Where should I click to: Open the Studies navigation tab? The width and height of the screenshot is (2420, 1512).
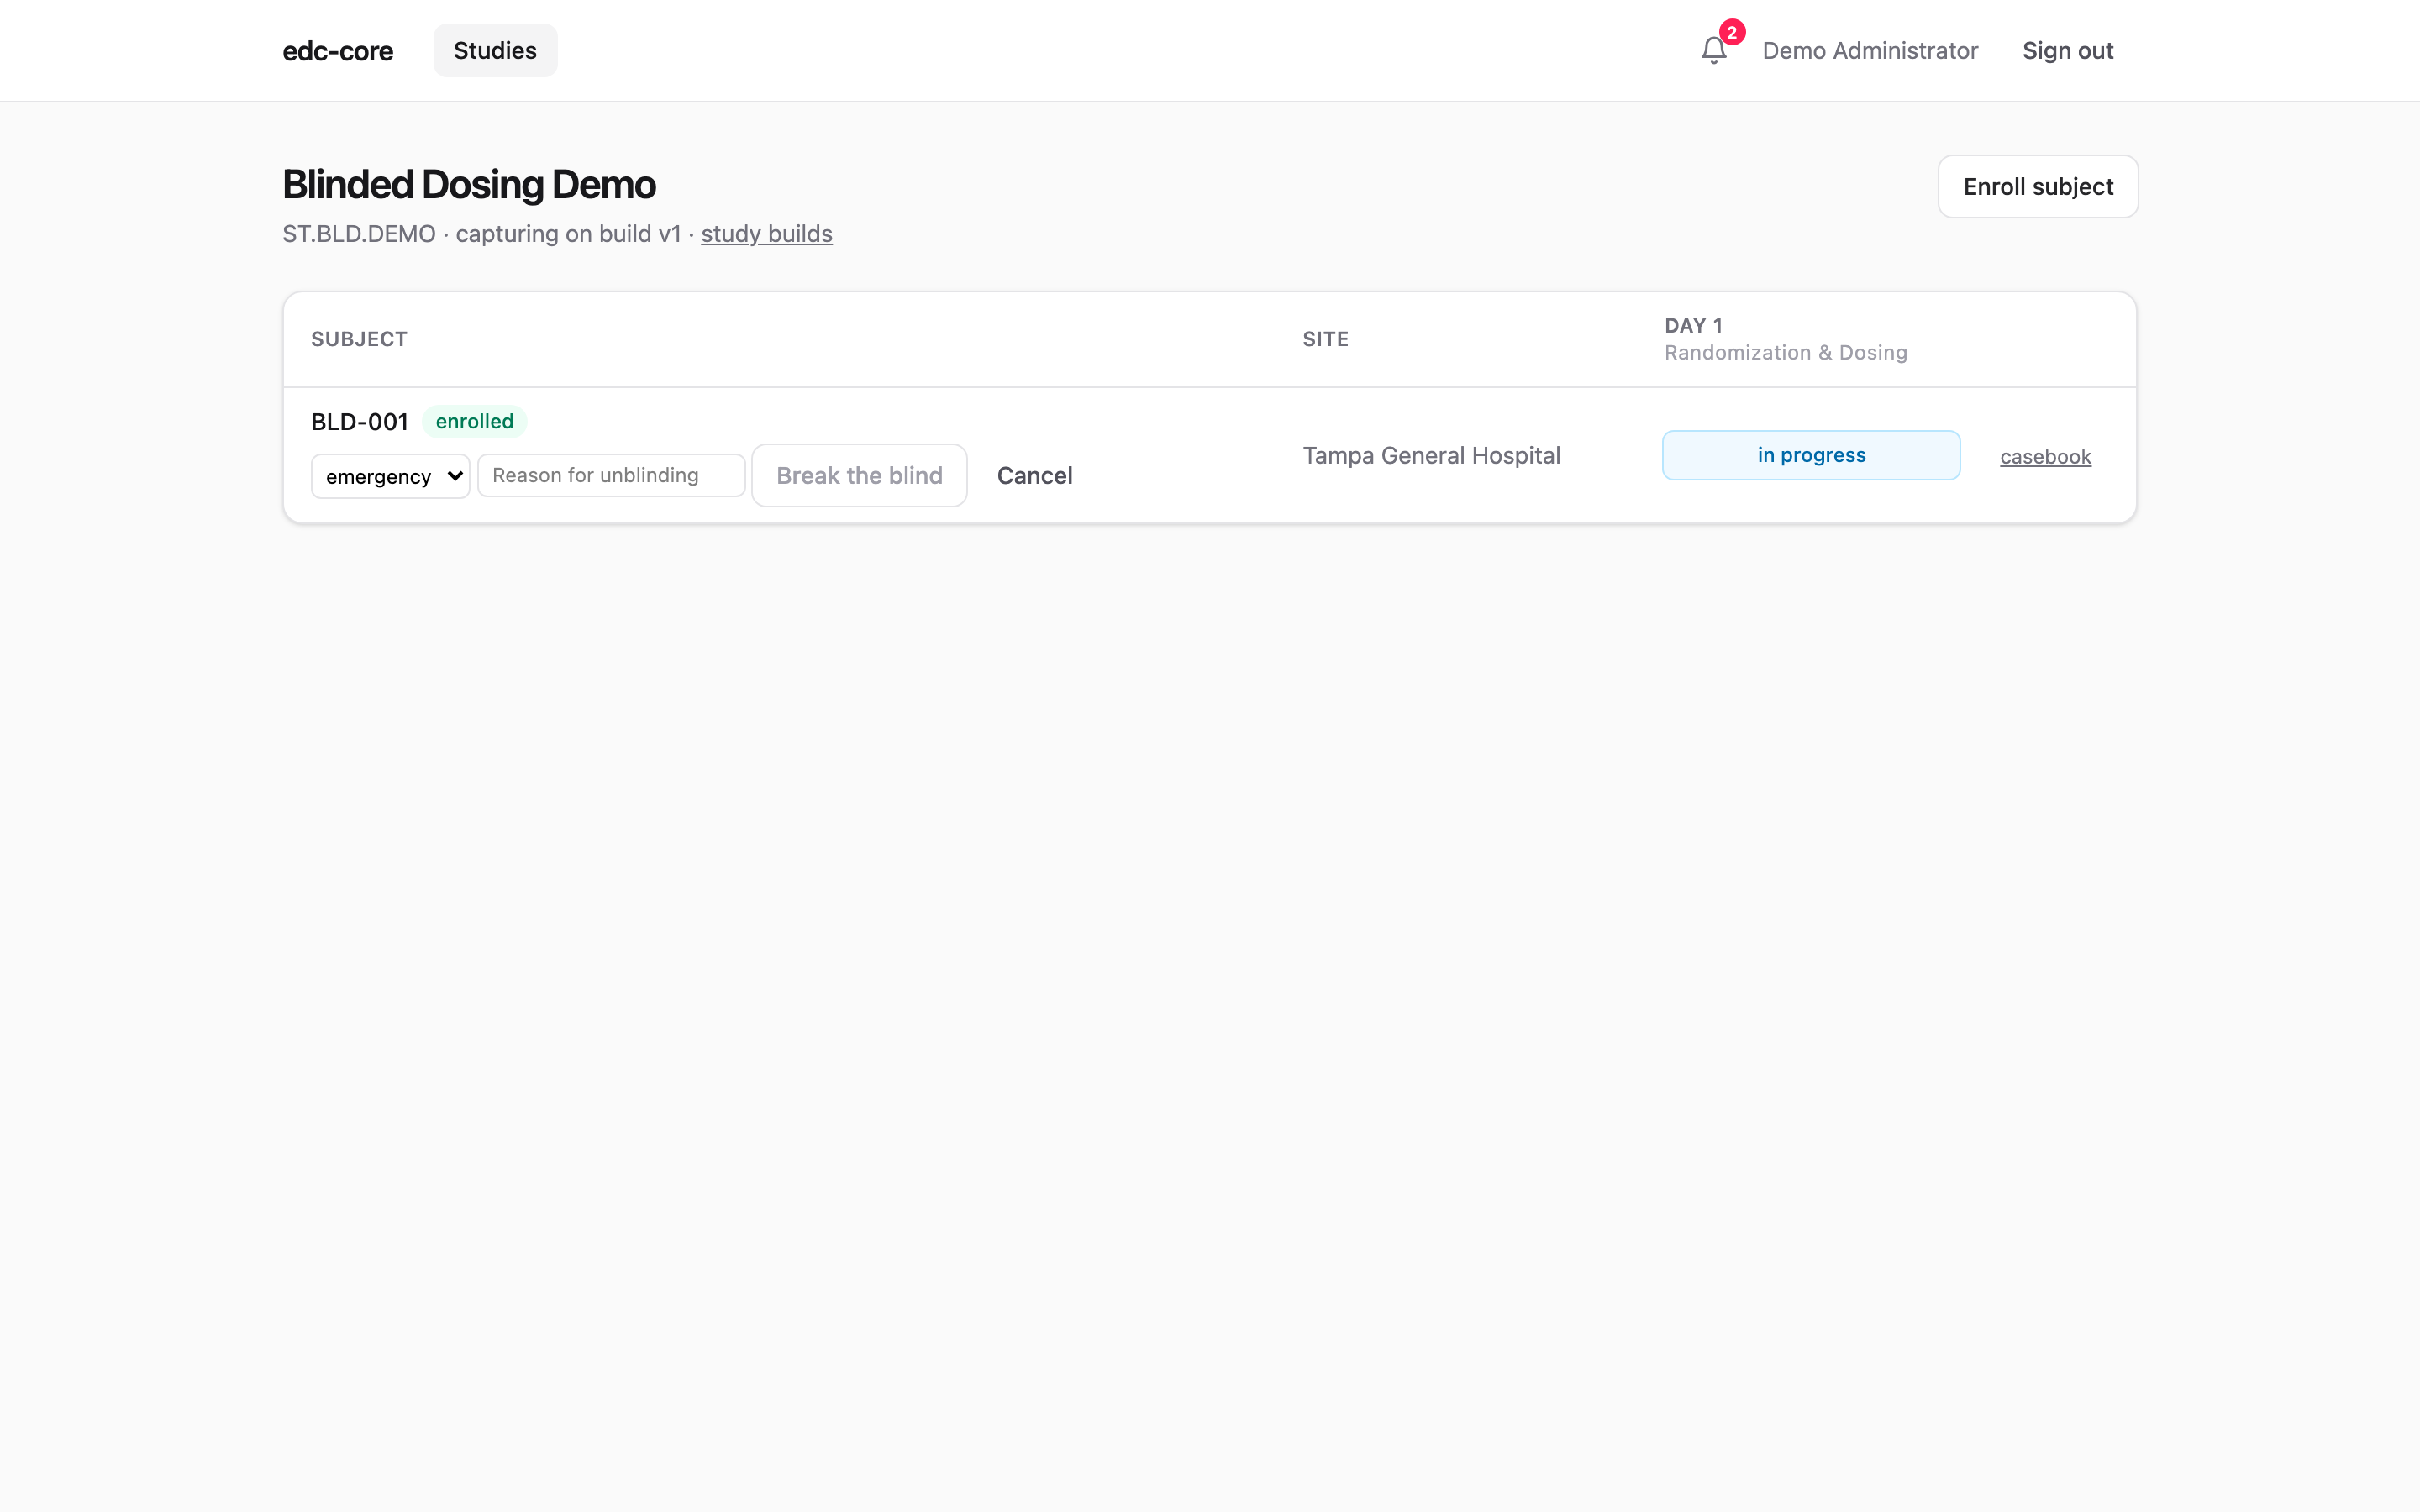(495, 50)
